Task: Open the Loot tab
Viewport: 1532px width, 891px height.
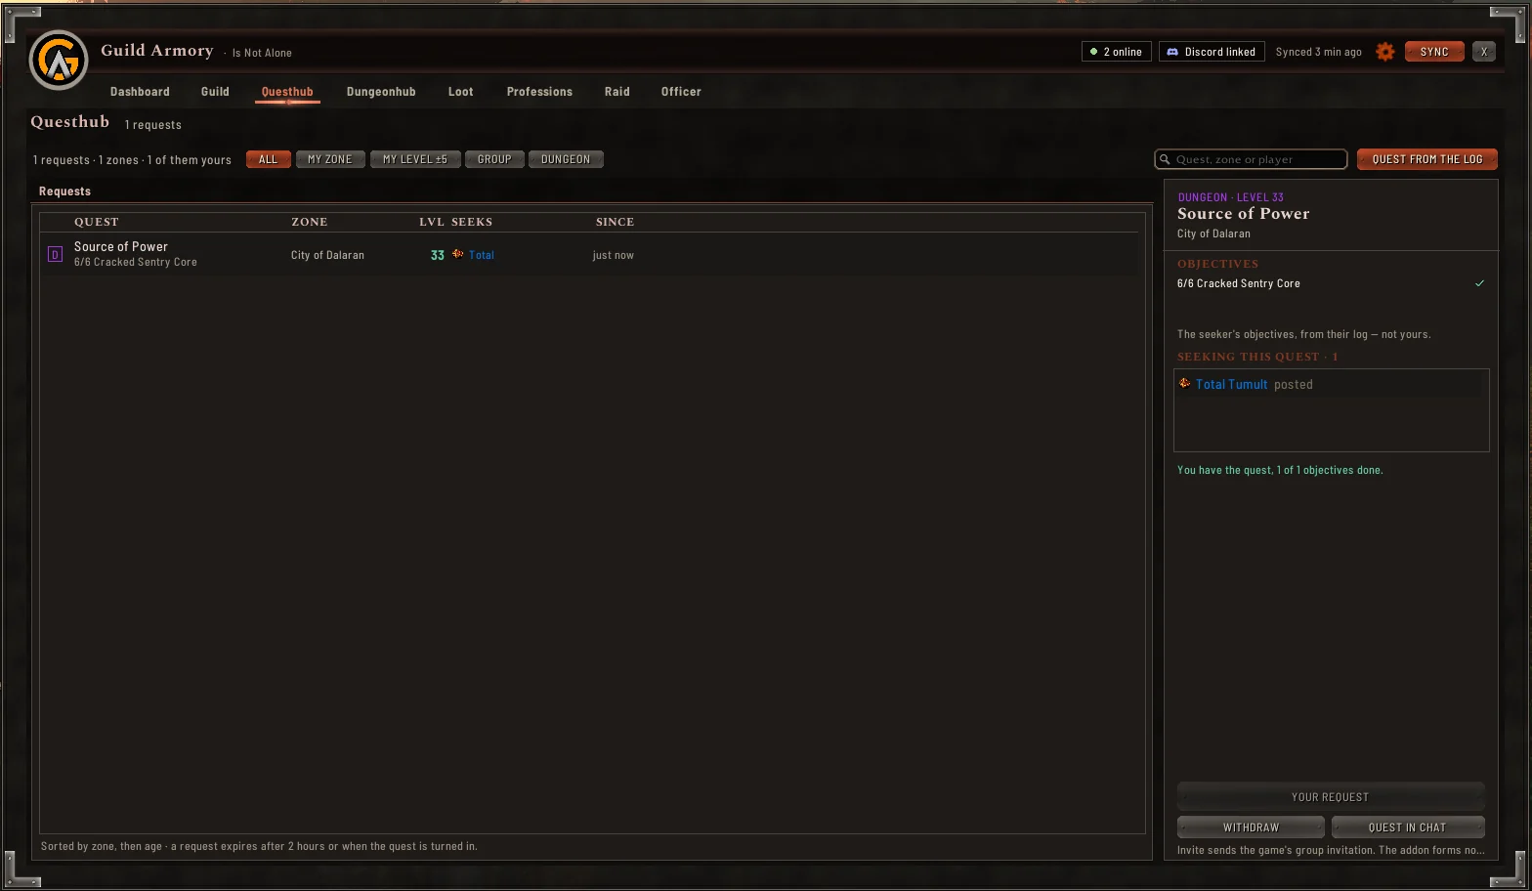Action: 460,92
